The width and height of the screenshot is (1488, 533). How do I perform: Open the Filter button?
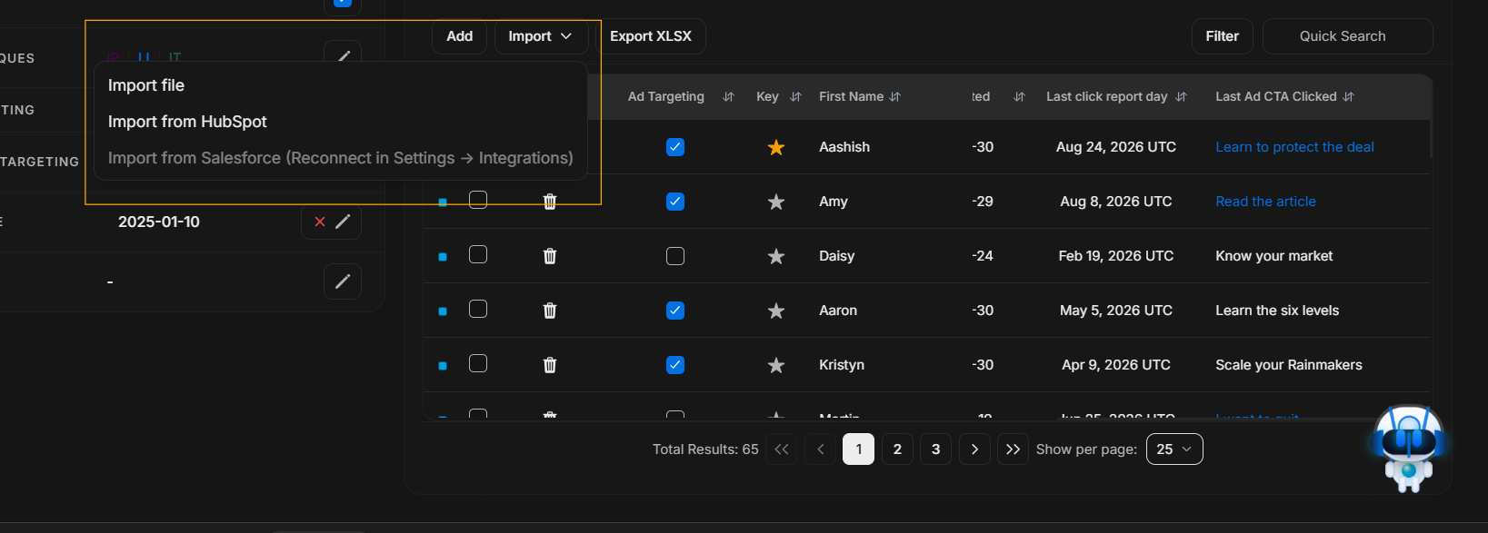1223,36
